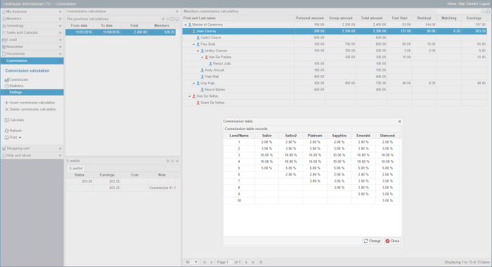492x267 pixels.
Task: Click the add icon in the E-wallet panel
Action: [167, 161]
